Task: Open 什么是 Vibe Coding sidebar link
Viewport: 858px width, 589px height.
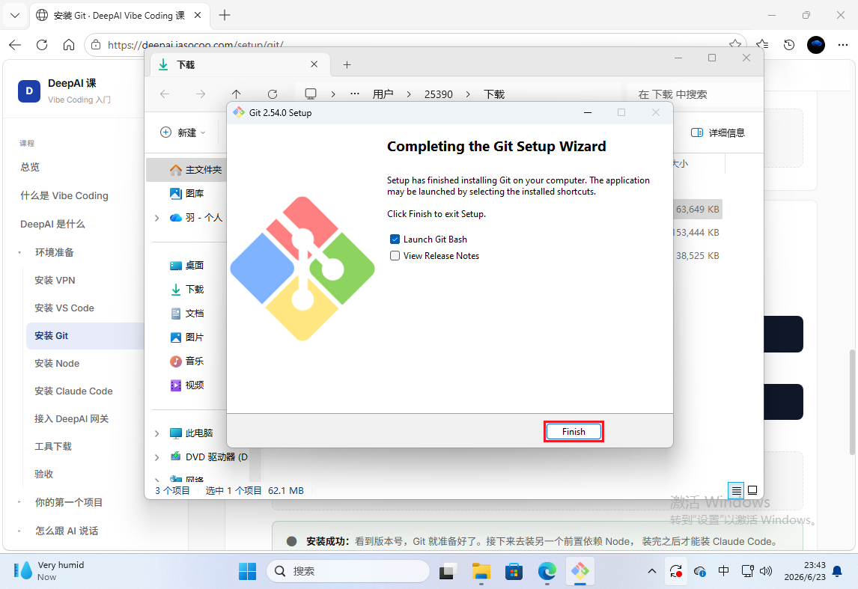Action: pos(64,196)
